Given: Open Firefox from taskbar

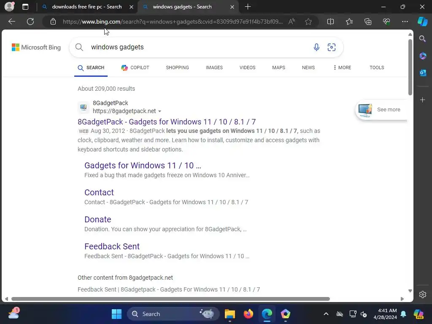Looking at the screenshot, I should (x=248, y=314).
